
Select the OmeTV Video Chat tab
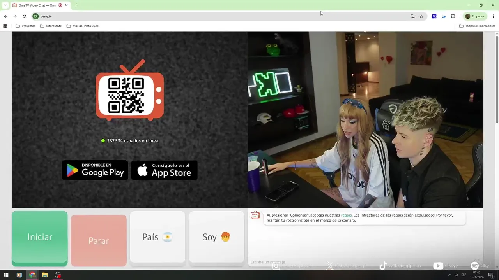40,5
